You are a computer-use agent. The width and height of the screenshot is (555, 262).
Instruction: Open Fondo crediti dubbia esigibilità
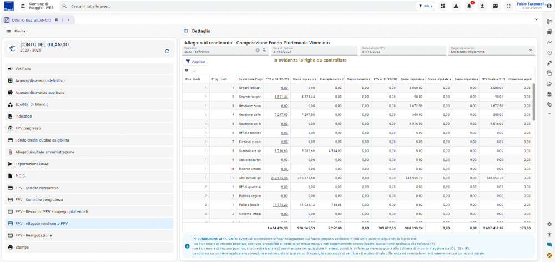[x=89, y=140]
